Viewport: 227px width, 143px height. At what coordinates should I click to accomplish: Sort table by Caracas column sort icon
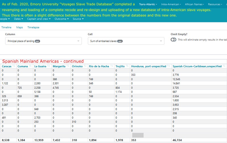pos(14,66)
